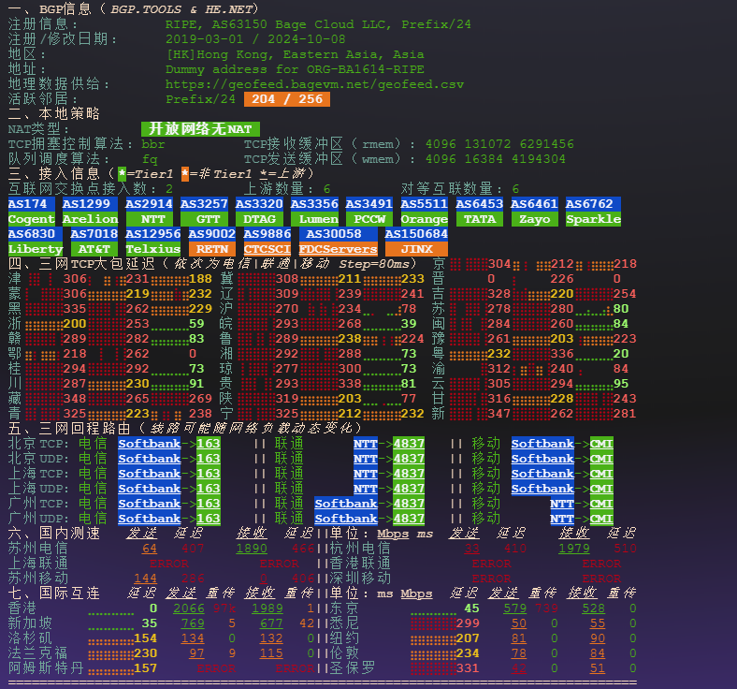
Task: Click the AS3257 badge
Action: (x=204, y=204)
